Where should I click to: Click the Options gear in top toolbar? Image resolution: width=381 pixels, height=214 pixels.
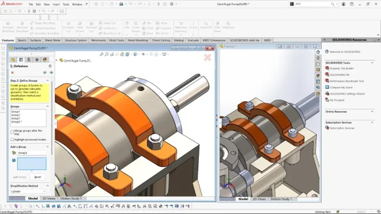click(172, 4)
